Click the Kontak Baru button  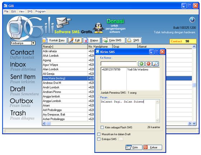(x=55, y=40)
